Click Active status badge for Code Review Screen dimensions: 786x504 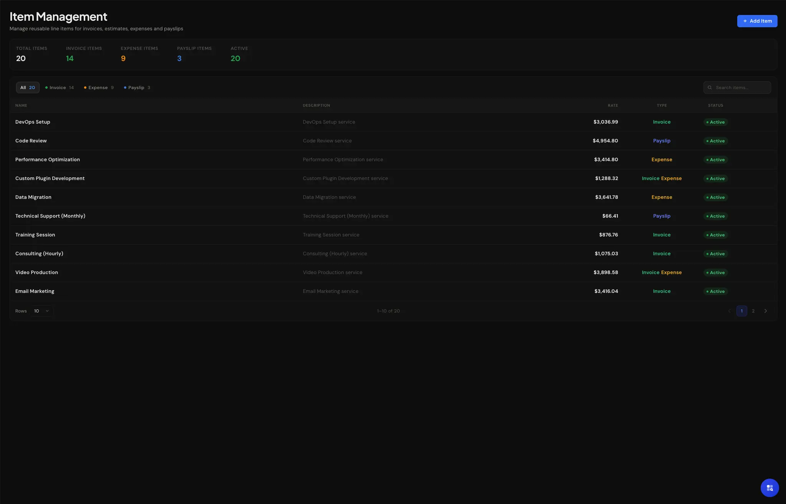pyautogui.click(x=715, y=141)
